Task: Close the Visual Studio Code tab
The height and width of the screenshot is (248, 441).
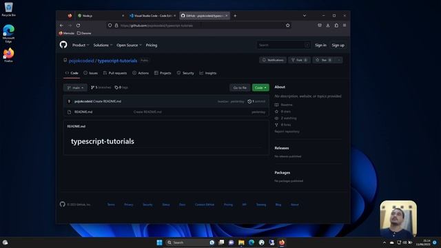Action: click(x=174, y=16)
